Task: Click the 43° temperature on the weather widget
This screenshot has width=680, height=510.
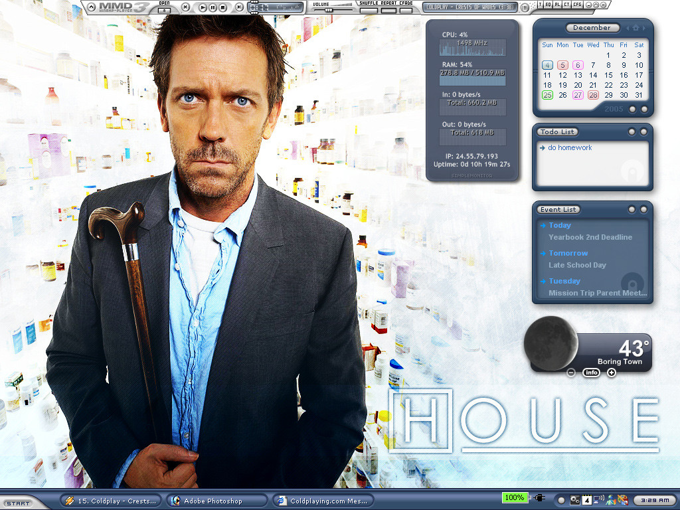Action: (x=634, y=348)
